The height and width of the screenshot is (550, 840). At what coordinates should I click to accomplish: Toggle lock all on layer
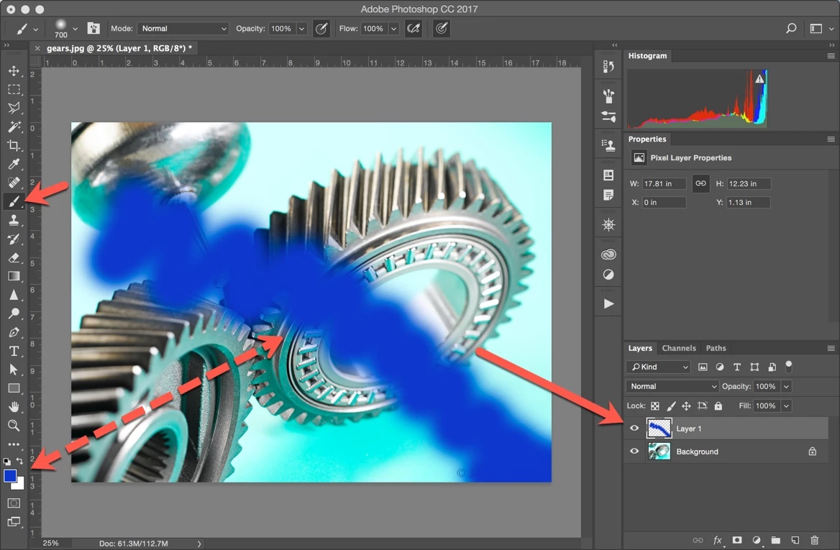click(718, 406)
